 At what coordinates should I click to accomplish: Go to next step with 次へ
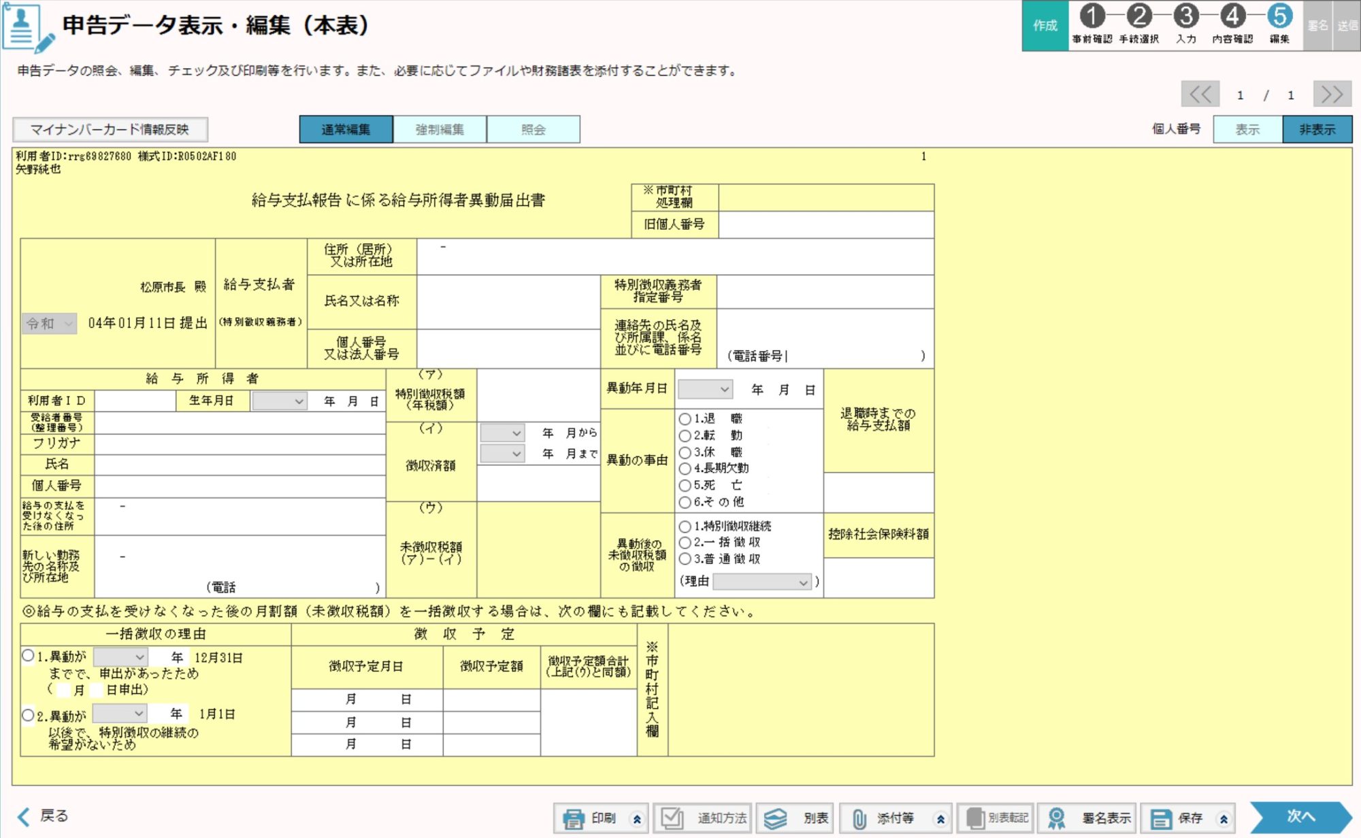(1301, 817)
